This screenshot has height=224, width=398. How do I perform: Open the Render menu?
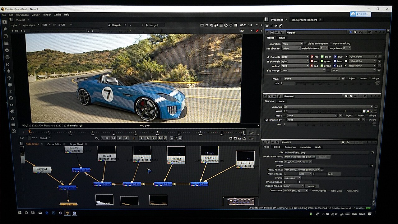(47, 15)
